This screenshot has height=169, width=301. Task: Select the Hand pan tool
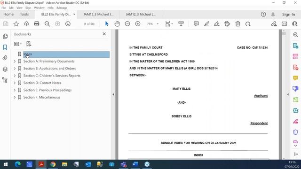click(117, 24)
